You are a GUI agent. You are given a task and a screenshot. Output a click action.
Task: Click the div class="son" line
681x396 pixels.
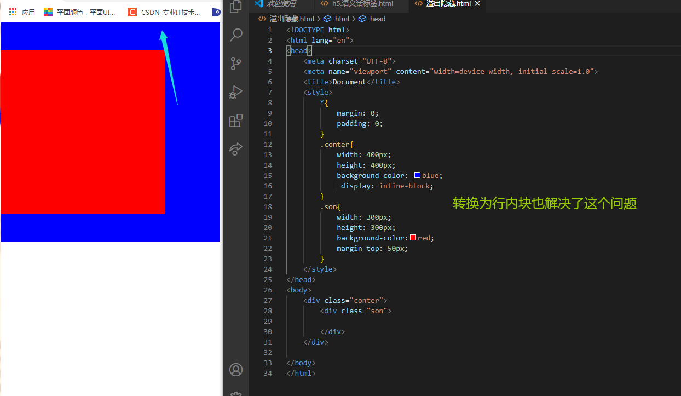click(356, 311)
